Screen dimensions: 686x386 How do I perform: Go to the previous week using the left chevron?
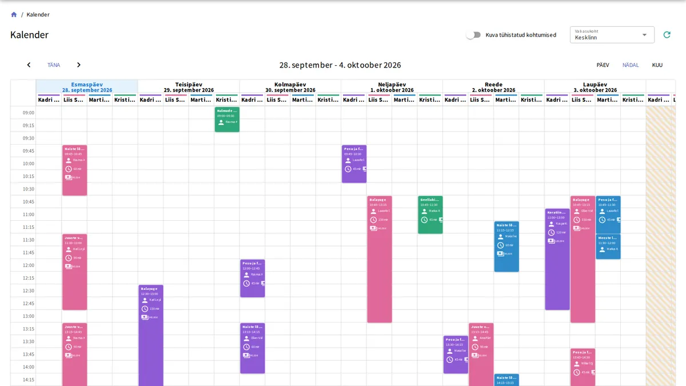coord(29,65)
